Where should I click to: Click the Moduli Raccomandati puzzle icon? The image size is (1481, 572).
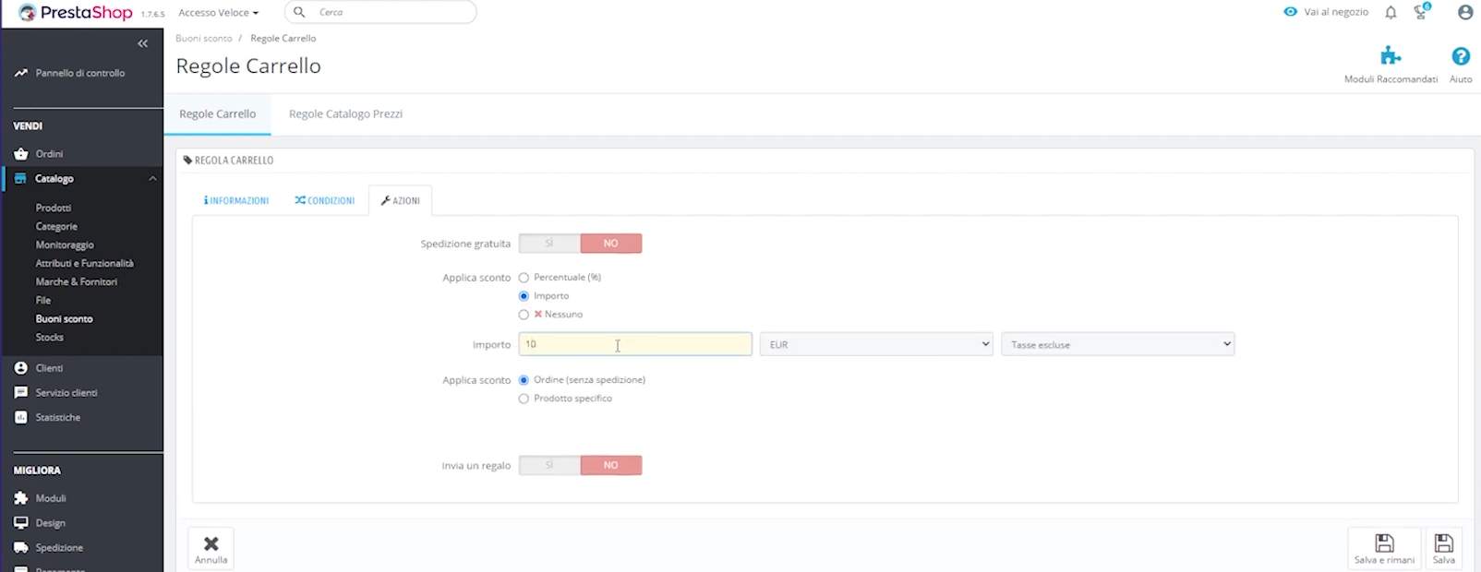pyautogui.click(x=1391, y=57)
